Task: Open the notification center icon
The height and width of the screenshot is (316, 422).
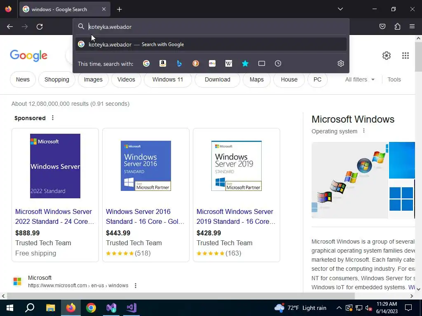Action: coord(408,308)
